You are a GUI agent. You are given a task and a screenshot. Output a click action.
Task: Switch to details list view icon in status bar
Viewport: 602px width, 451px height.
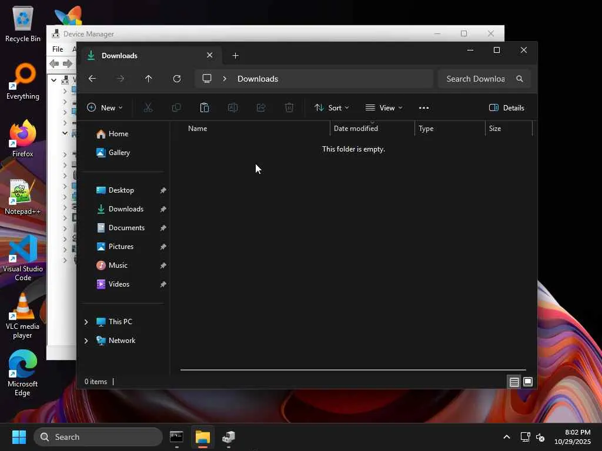point(514,382)
